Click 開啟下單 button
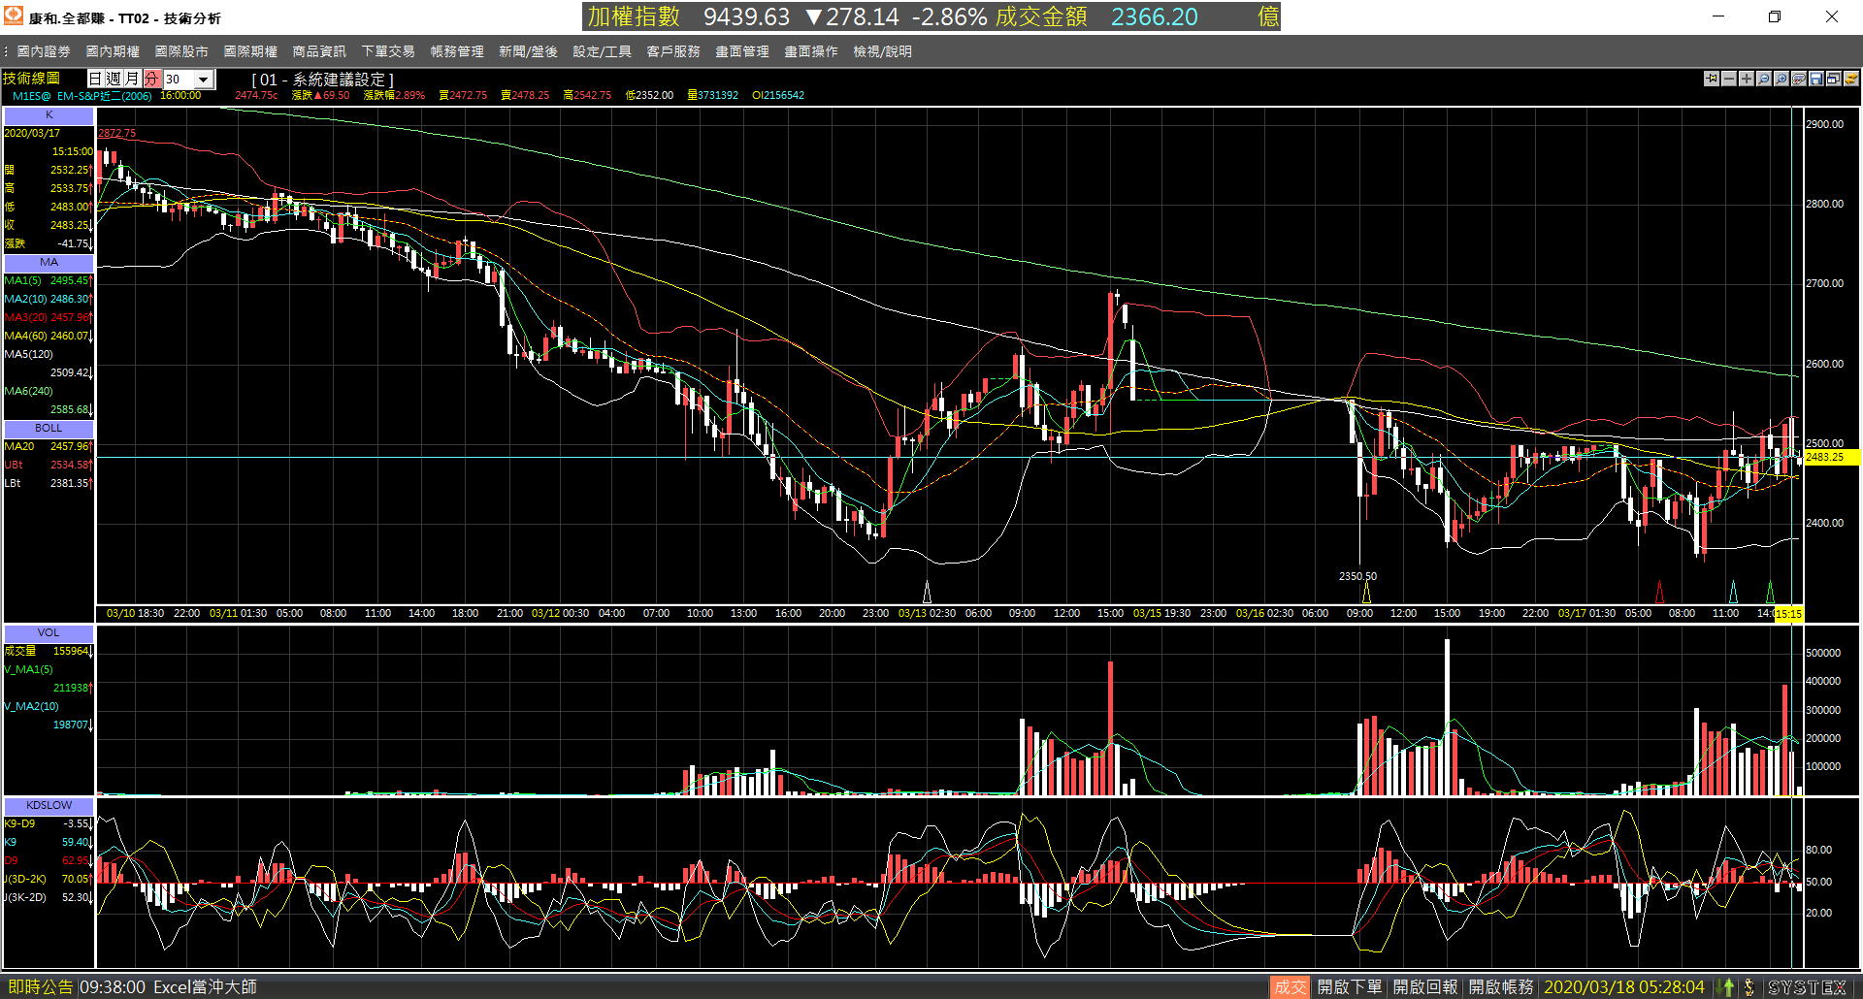Viewport: 1863px width, 999px height. [x=1349, y=987]
